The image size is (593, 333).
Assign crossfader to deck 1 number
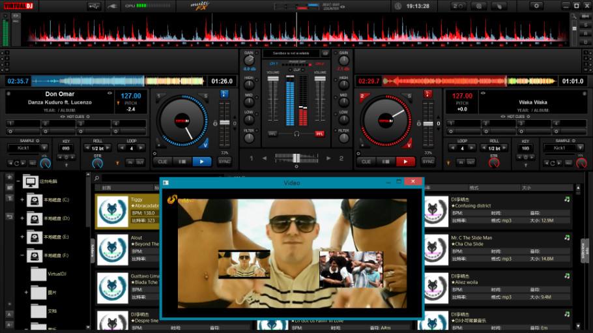pos(252,158)
